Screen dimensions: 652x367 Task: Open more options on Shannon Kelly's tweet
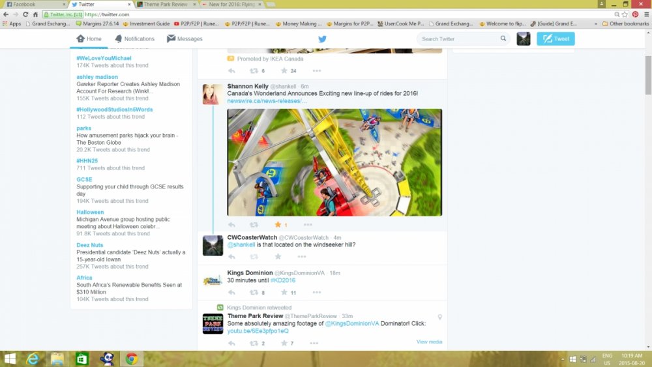coord(308,225)
